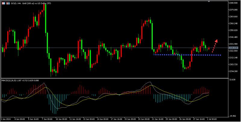
Task: Click the 2322.560 price axis value
Action: 233,51
